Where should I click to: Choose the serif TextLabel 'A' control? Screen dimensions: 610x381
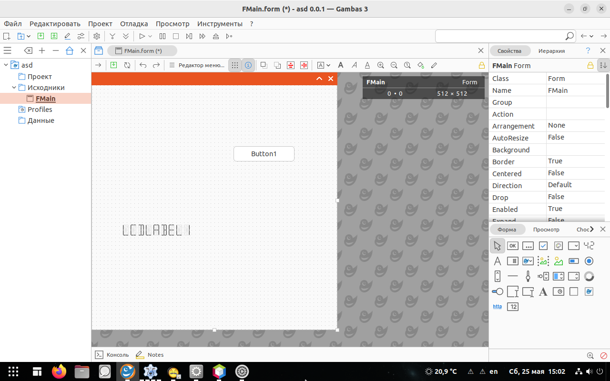tap(543, 291)
